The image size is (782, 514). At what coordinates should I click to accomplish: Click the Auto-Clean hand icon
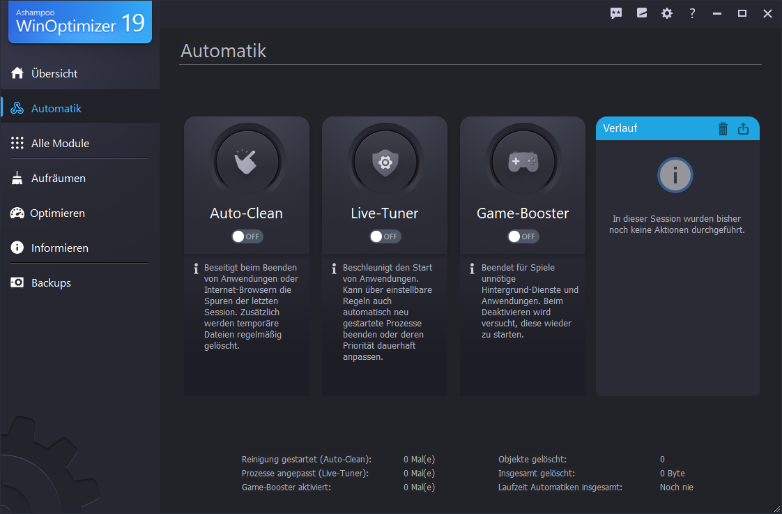[x=246, y=162]
